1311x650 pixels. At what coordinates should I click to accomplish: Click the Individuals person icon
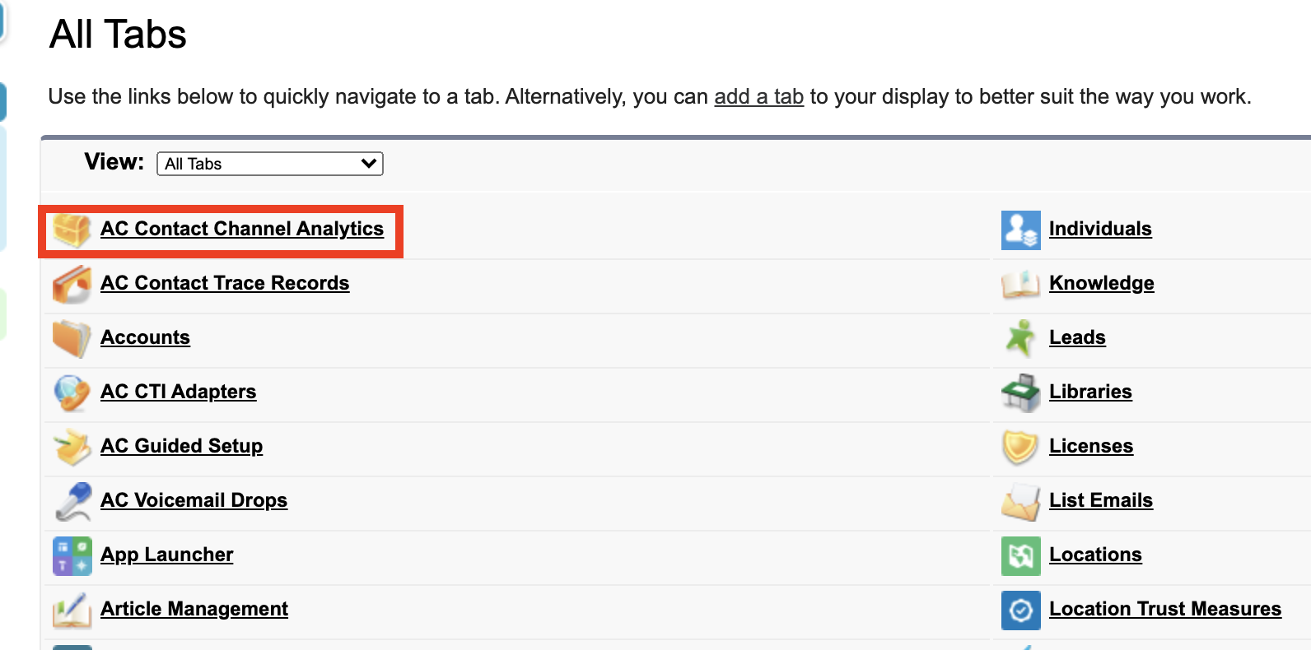click(1020, 230)
